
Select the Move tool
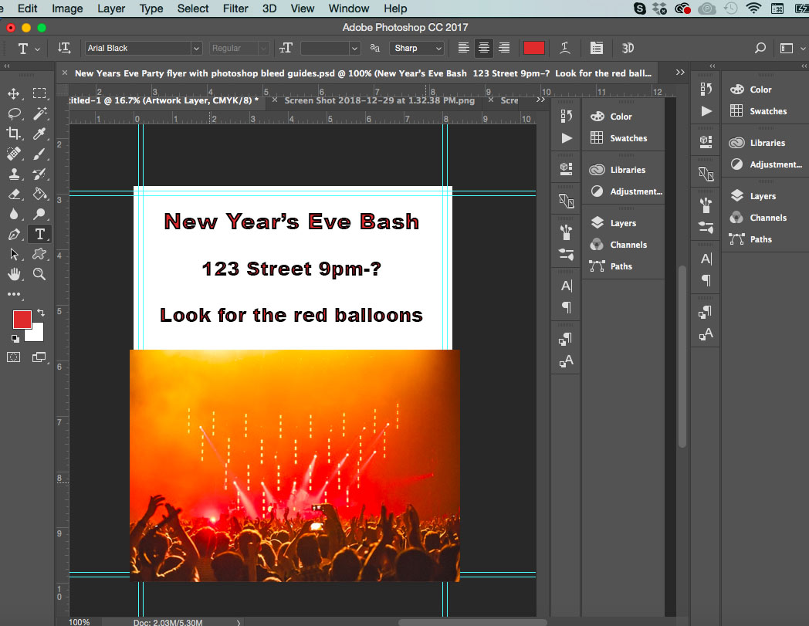click(x=15, y=93)
